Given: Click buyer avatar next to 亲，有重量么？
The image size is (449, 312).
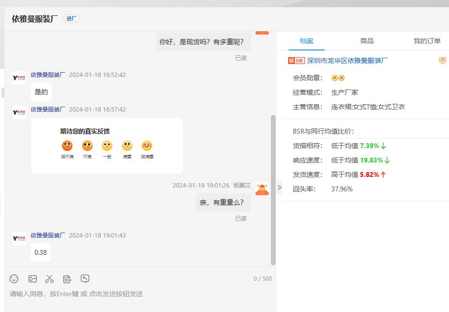Looking at the screenshot, I should (x=262, y=188).
